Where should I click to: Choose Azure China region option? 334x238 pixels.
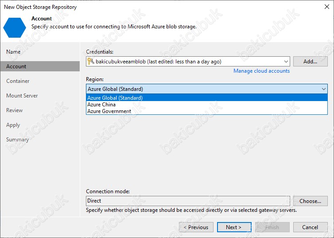(x=206, y=105)
